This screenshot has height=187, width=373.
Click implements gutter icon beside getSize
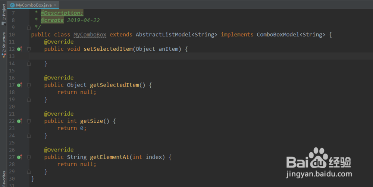tap(20, 121)
